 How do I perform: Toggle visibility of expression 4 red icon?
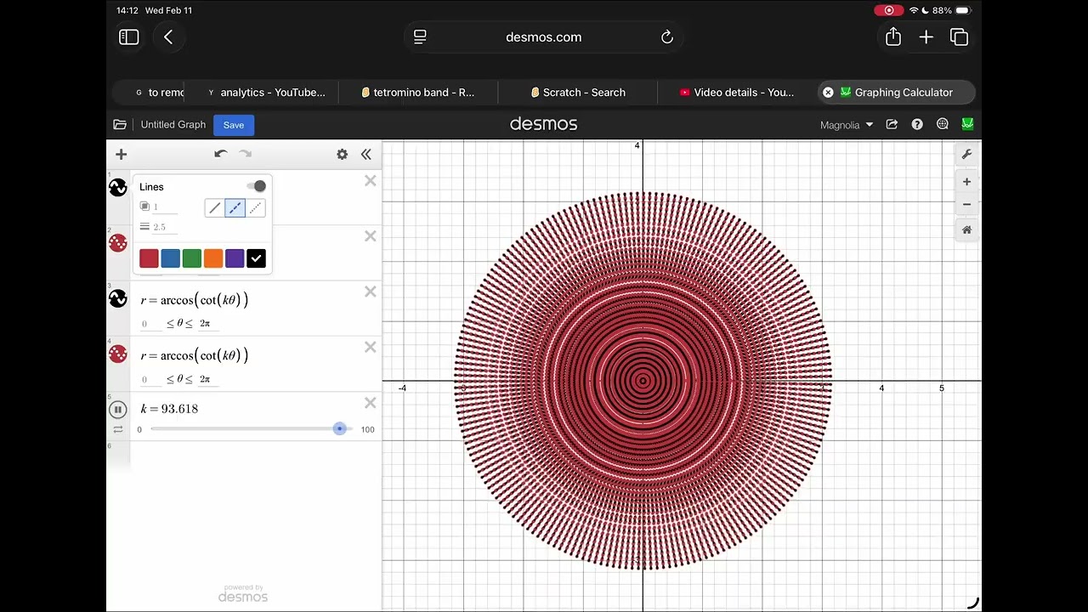pyautogui.click(x=118, y=354)
